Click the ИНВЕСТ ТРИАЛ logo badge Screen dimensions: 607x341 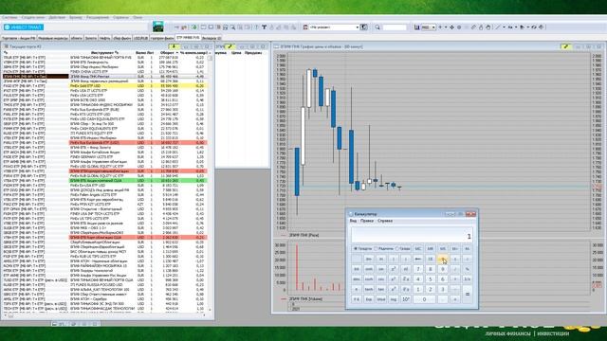tap(24, 27)
